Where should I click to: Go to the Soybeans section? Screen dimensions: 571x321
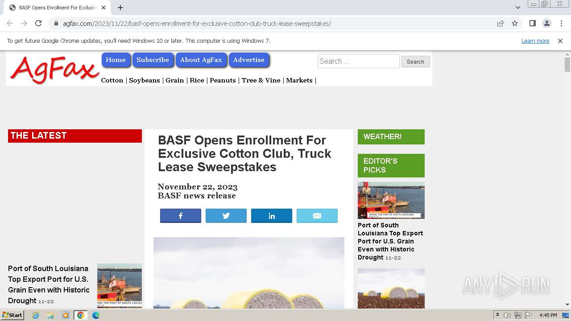[x=144, y=80]
